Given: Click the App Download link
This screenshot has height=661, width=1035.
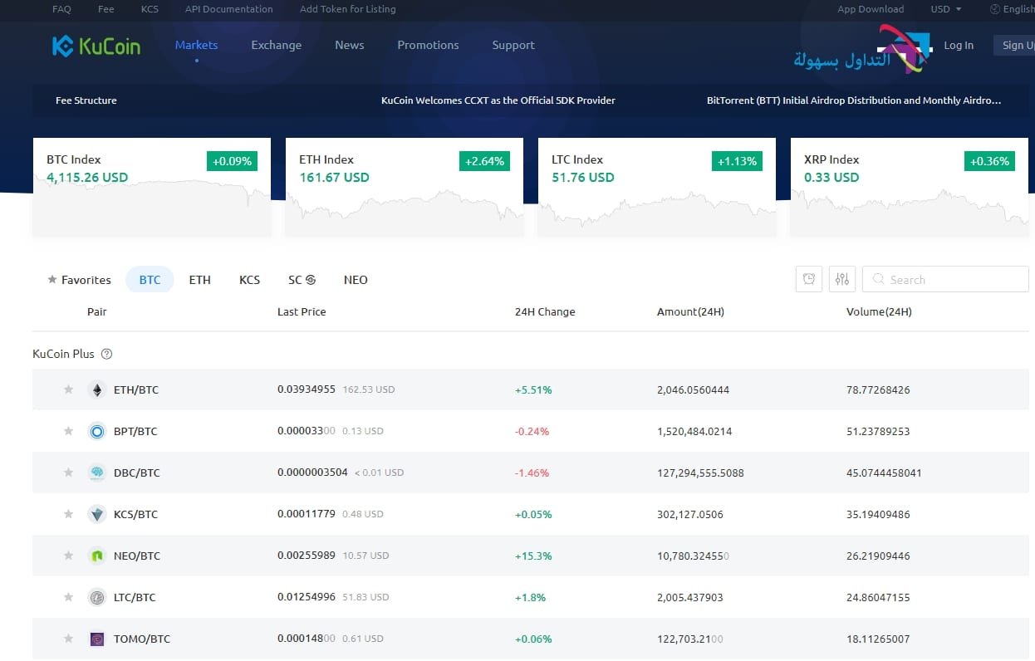Looking at the screenshot, I should pyautogui.click(x=871, y=9).
